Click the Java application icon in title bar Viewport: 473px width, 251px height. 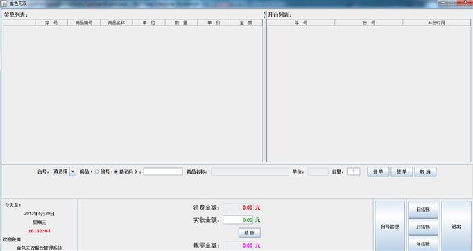(4, 3)
